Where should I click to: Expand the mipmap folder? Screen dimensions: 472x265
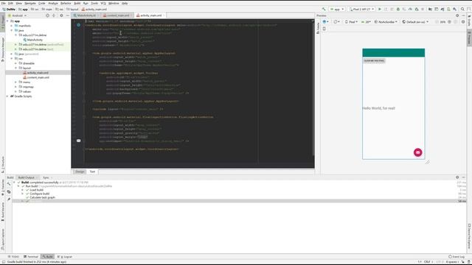point(16,87)
